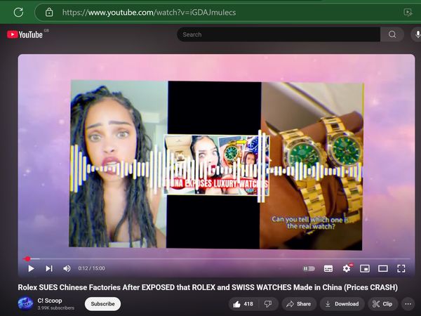
Task: Start voice search with the microphone icon
Action: click(x=417, y=34)
